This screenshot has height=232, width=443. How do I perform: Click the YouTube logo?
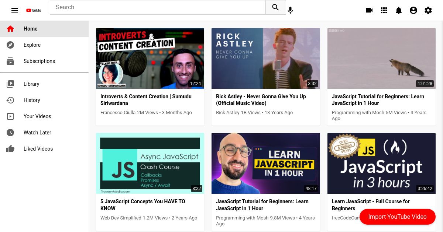[x=33, y=10]
